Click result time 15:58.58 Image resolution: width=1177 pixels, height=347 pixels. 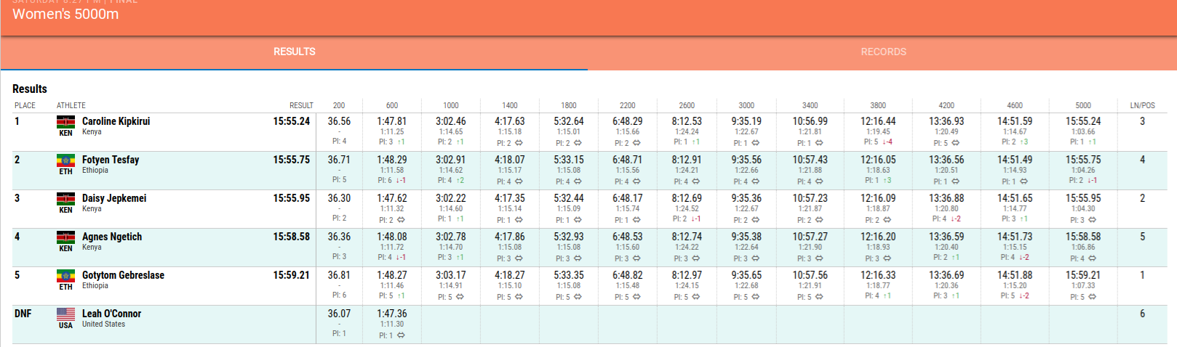tap(292, 237)
